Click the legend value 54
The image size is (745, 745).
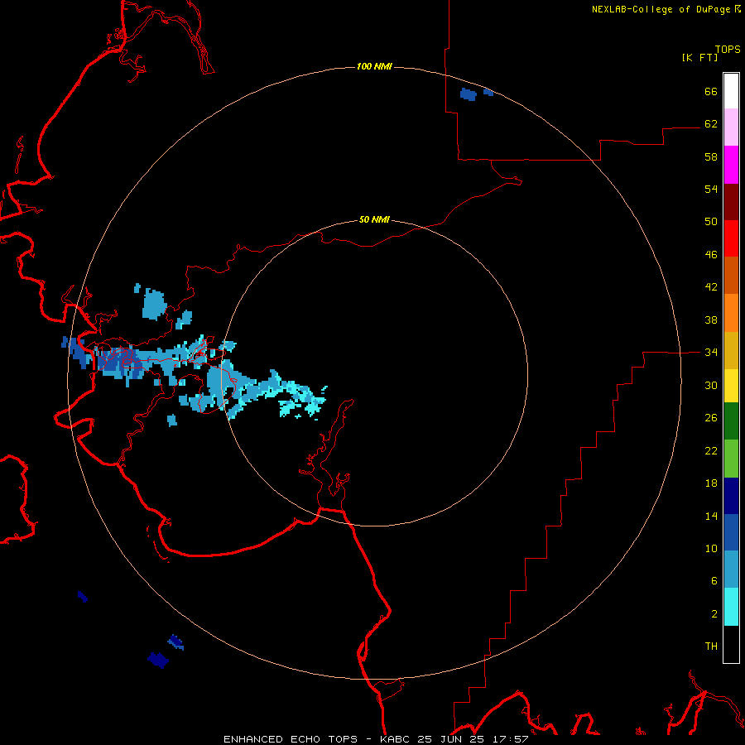tap(711, 189)
